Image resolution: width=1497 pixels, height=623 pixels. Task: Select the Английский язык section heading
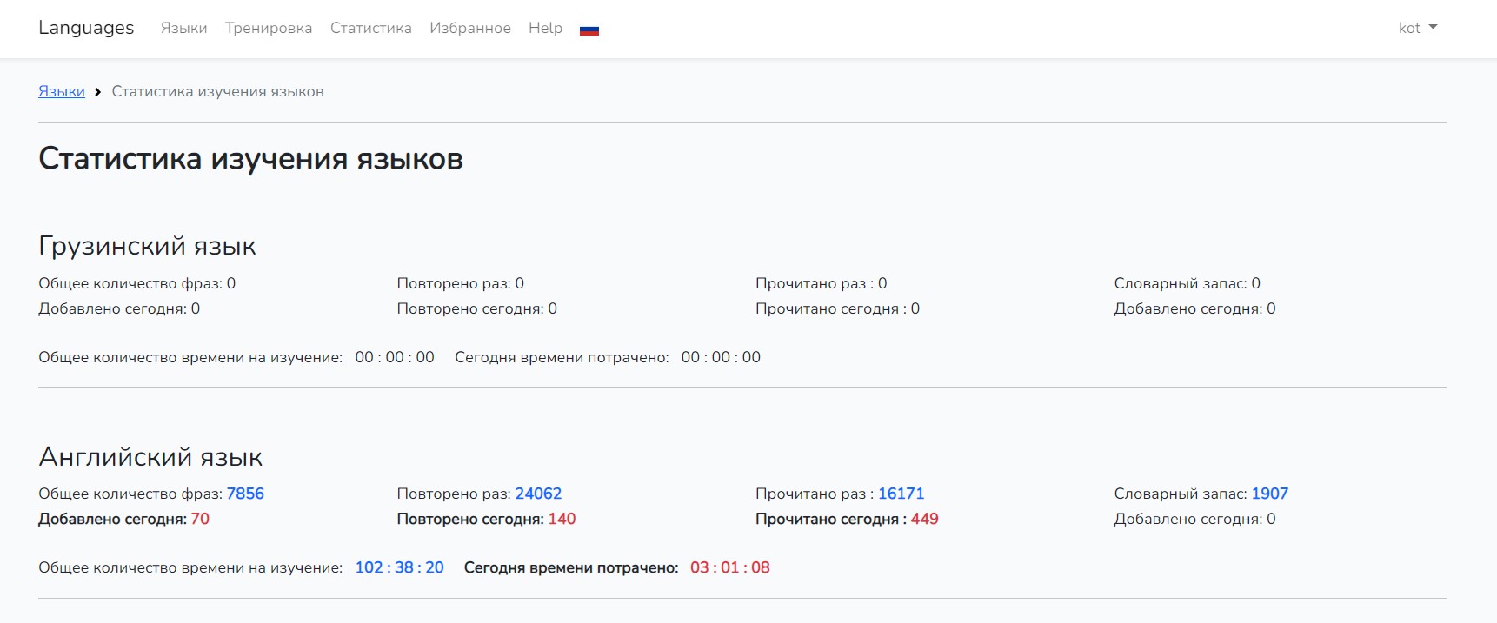click(x=150, y=457)
